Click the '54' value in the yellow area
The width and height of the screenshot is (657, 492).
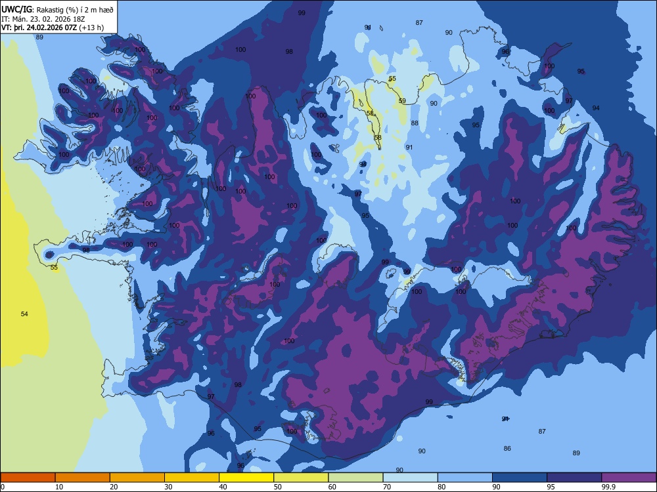pyautogui.click(x=24, y=314)
